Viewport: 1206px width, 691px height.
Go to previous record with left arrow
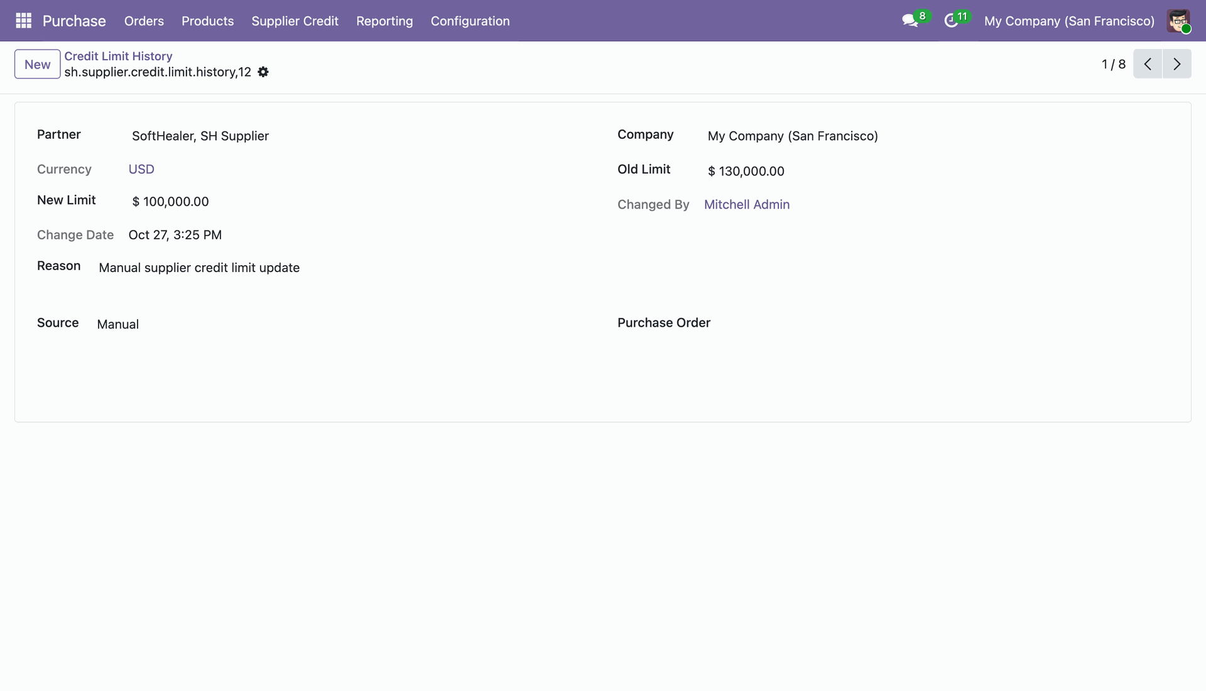click(1148, 64)
